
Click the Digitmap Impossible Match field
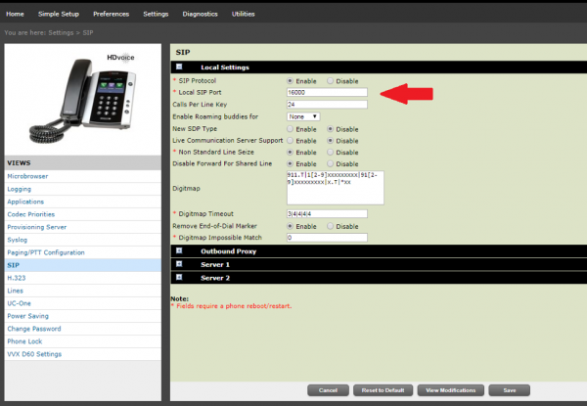pyautogui.click(x=327, y=238)
